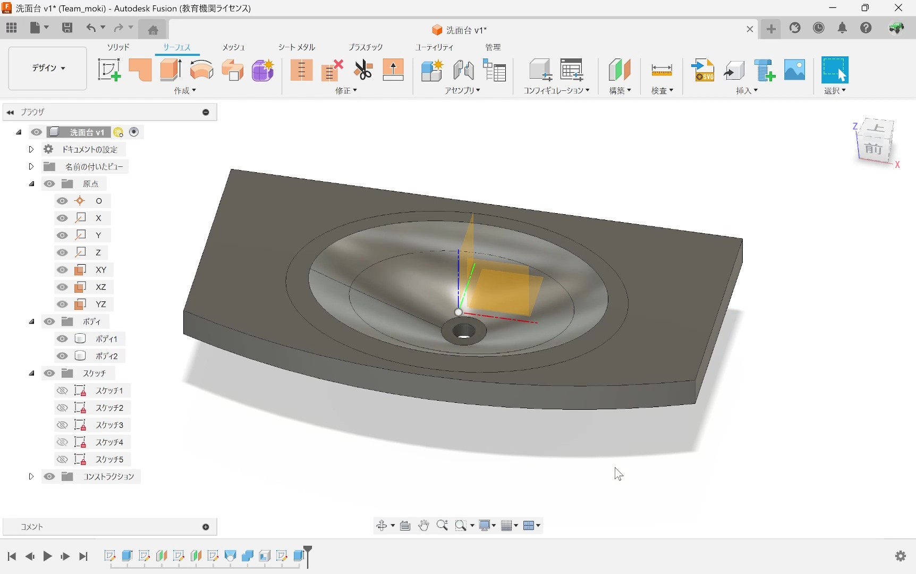The image size is (916, 574).
Task: Select the Trim scissors tool
Action: click(363, 70)
